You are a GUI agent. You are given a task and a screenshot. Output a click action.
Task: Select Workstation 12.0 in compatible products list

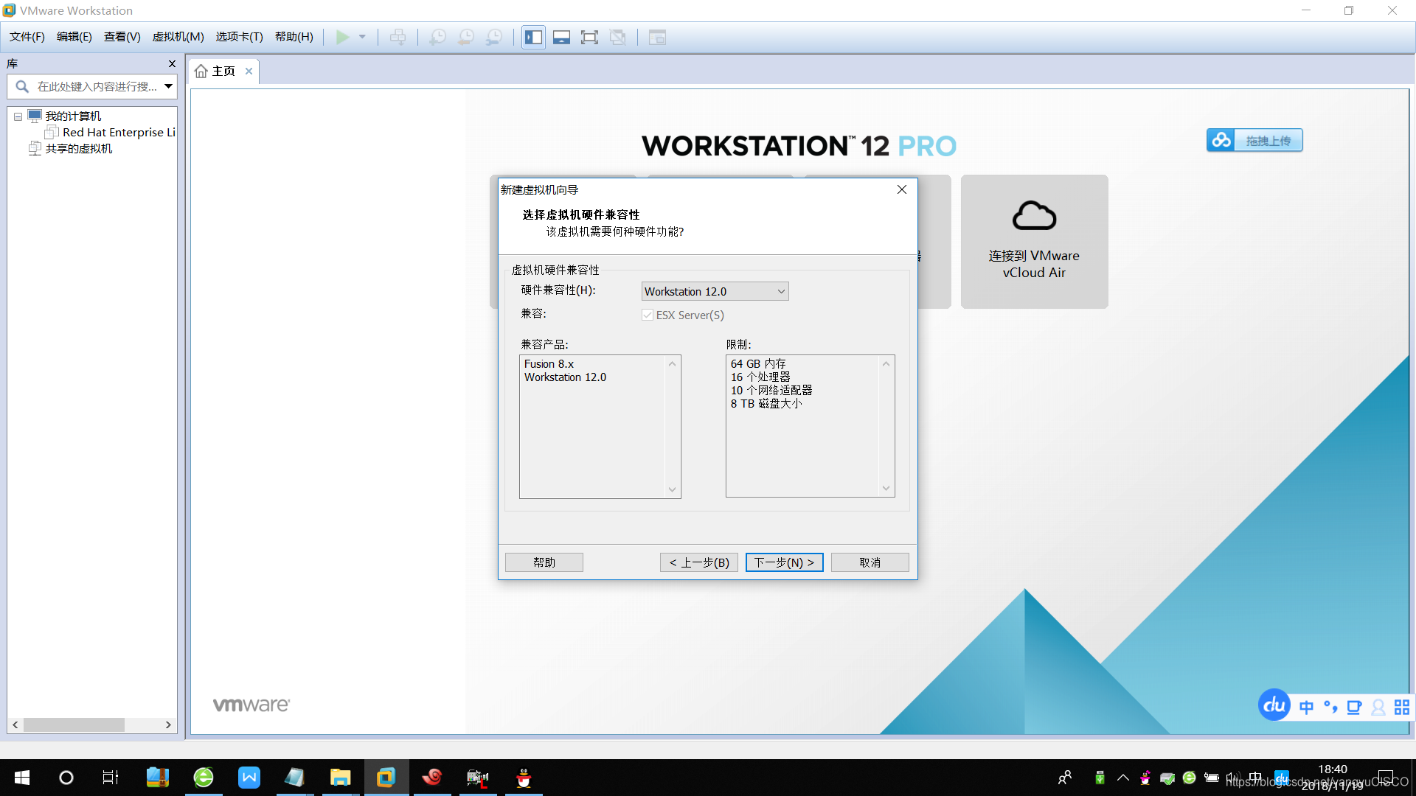(x=565, y=377)
